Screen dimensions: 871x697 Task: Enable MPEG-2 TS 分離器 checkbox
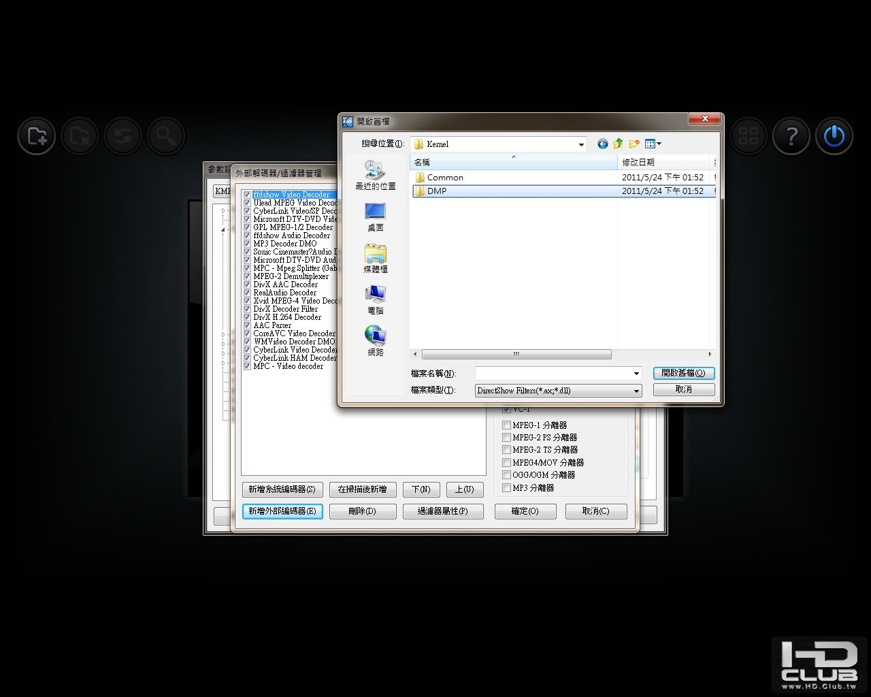506,450
